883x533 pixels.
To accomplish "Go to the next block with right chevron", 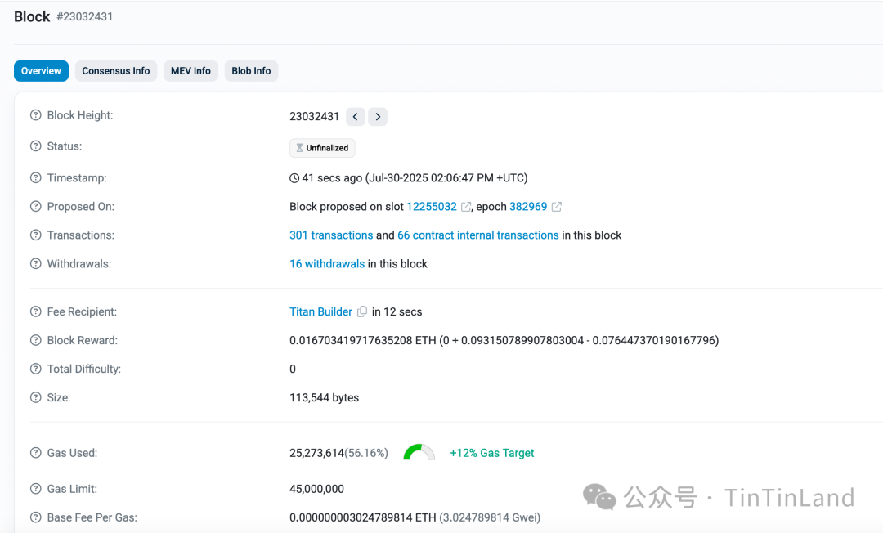I will 378,117.
